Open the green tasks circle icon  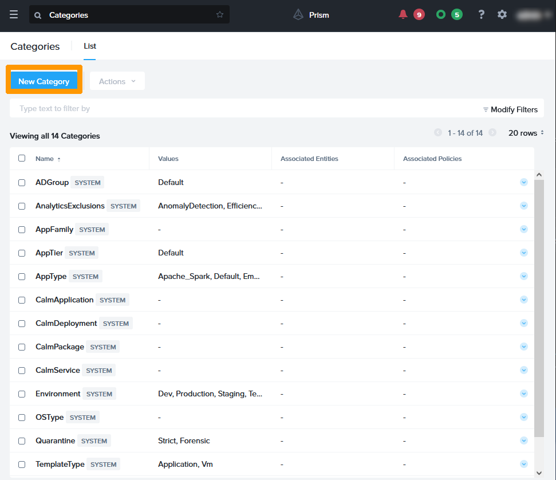click(x=440, y=15)
